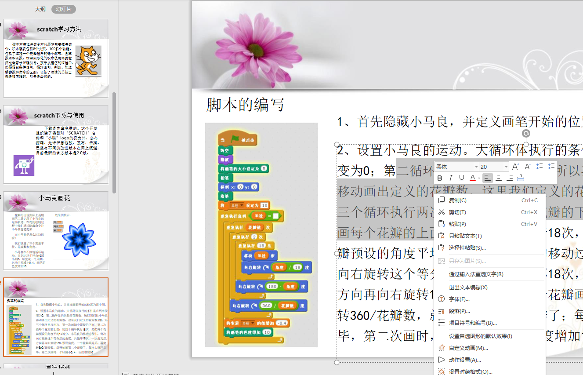Choose 退出文本编辑(X) menu entry
This screenshot has height=375, width=583.
pos(489,287)
